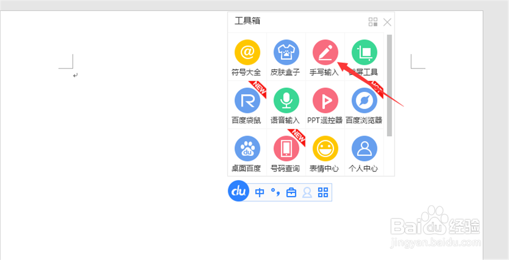Click the briefcase toolbox icon on IME bar
509x260 pixels.
[291, 192]
